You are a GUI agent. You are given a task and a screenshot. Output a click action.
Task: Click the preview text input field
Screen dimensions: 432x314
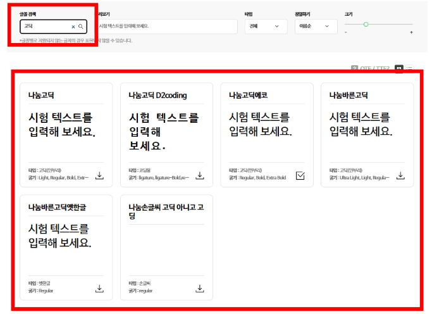coord(168,27)
